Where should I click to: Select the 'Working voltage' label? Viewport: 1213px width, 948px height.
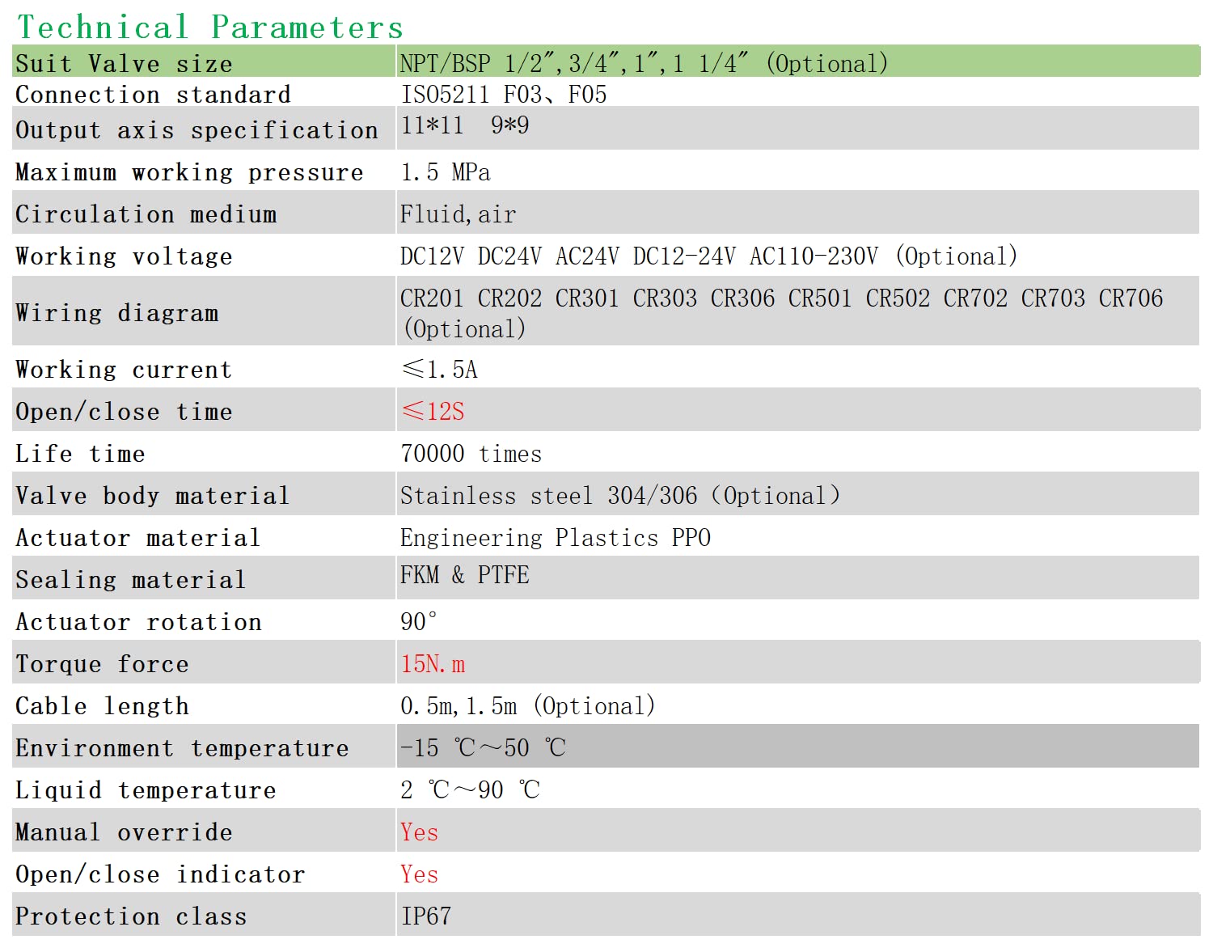[x=124, y=256]
